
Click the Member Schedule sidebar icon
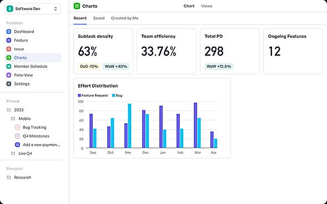(x=9, y=67)
